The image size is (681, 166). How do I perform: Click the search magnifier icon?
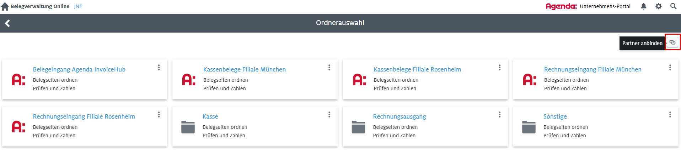[x=673, y=6]
